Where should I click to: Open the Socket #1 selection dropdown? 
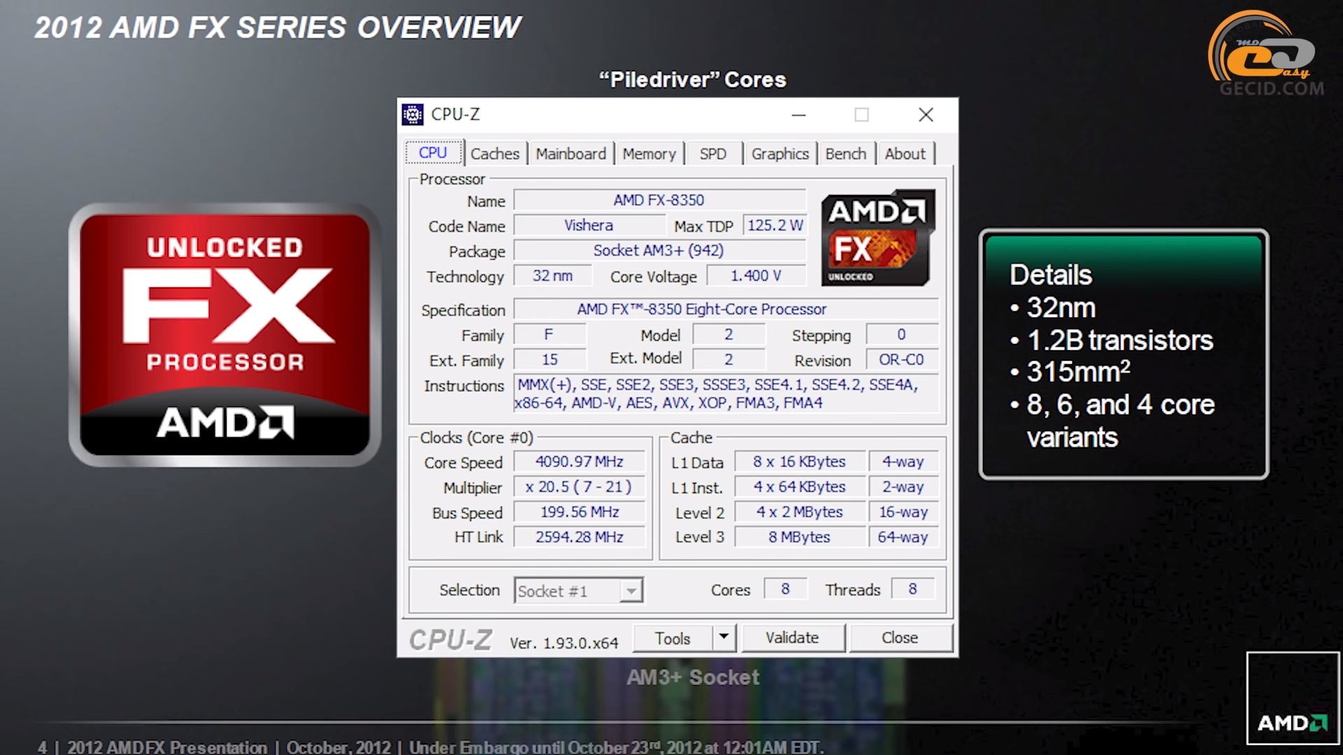pyautogui.click(x=578, y=591)
